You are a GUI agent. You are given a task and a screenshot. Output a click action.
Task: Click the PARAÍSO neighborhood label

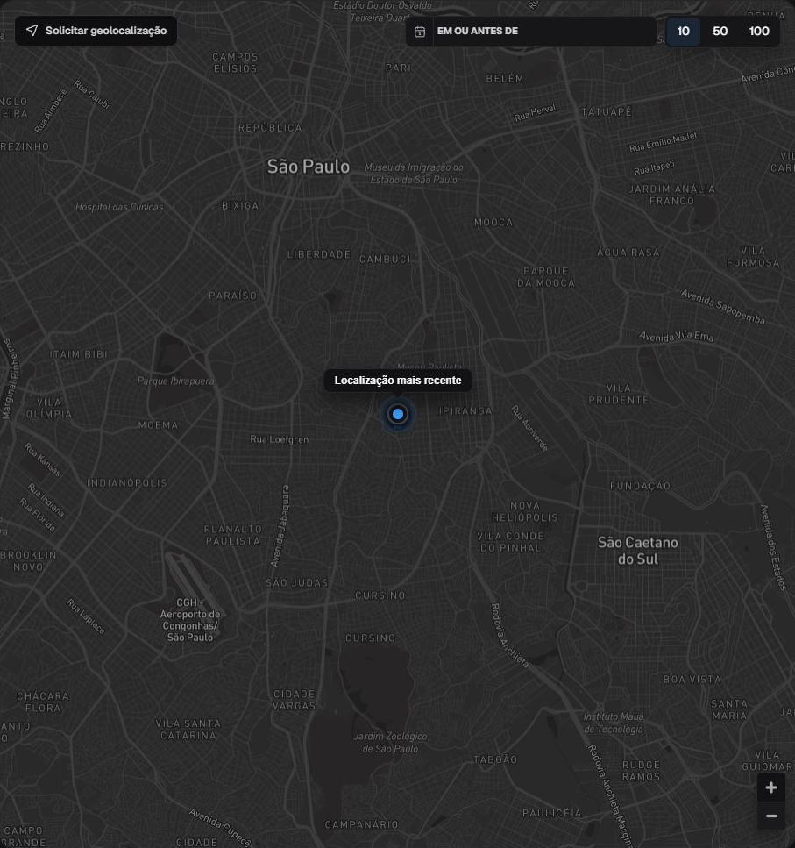(x=233, y=296)
